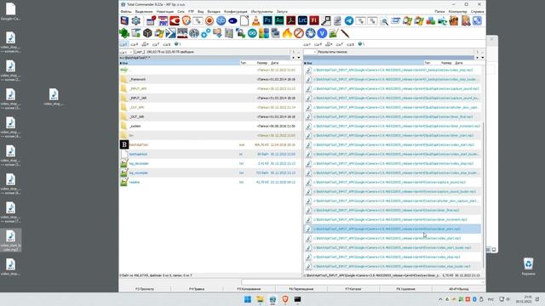Screen dimensions: 545x306
Task: Click the twin blue gears toolbar icon
Action: click(206, 33)
